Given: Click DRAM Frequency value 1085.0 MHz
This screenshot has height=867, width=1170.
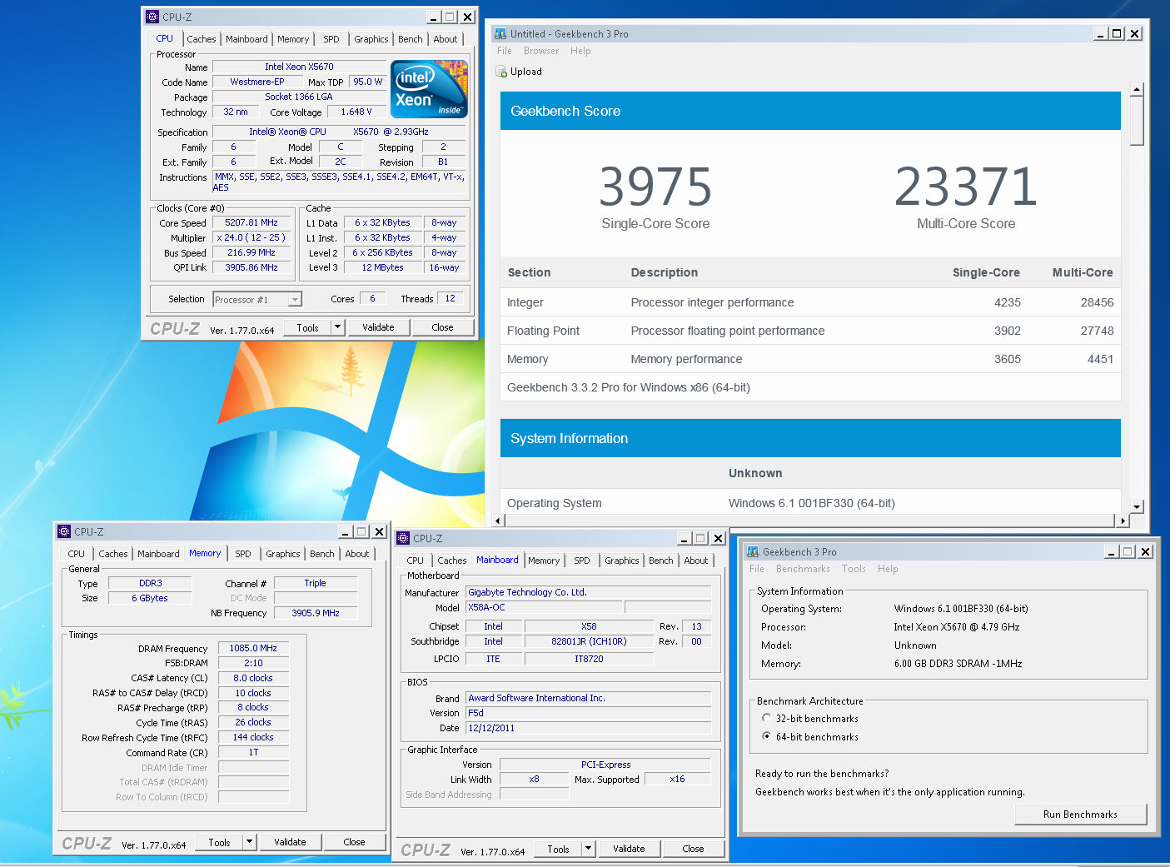Looking at the screenshot, I should pyautogui.click(x=253, y=648).
